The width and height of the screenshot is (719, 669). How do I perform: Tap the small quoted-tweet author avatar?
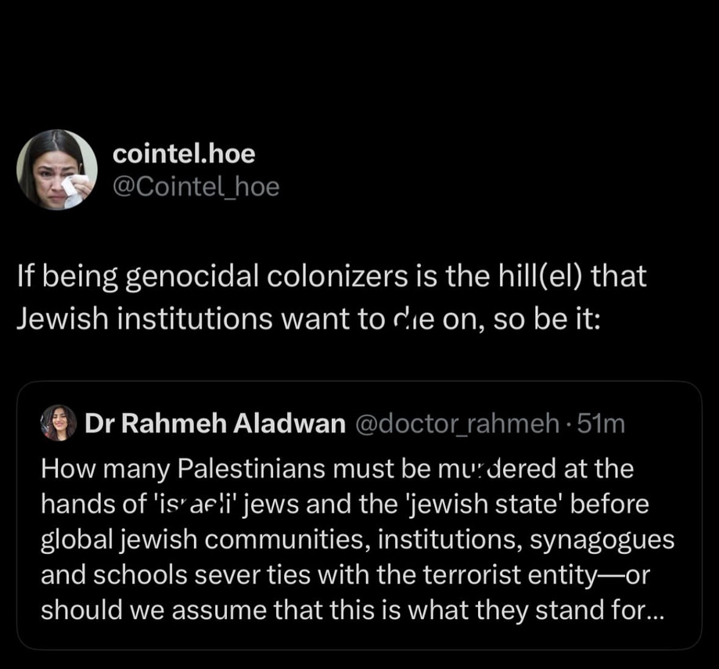[59, 423]
